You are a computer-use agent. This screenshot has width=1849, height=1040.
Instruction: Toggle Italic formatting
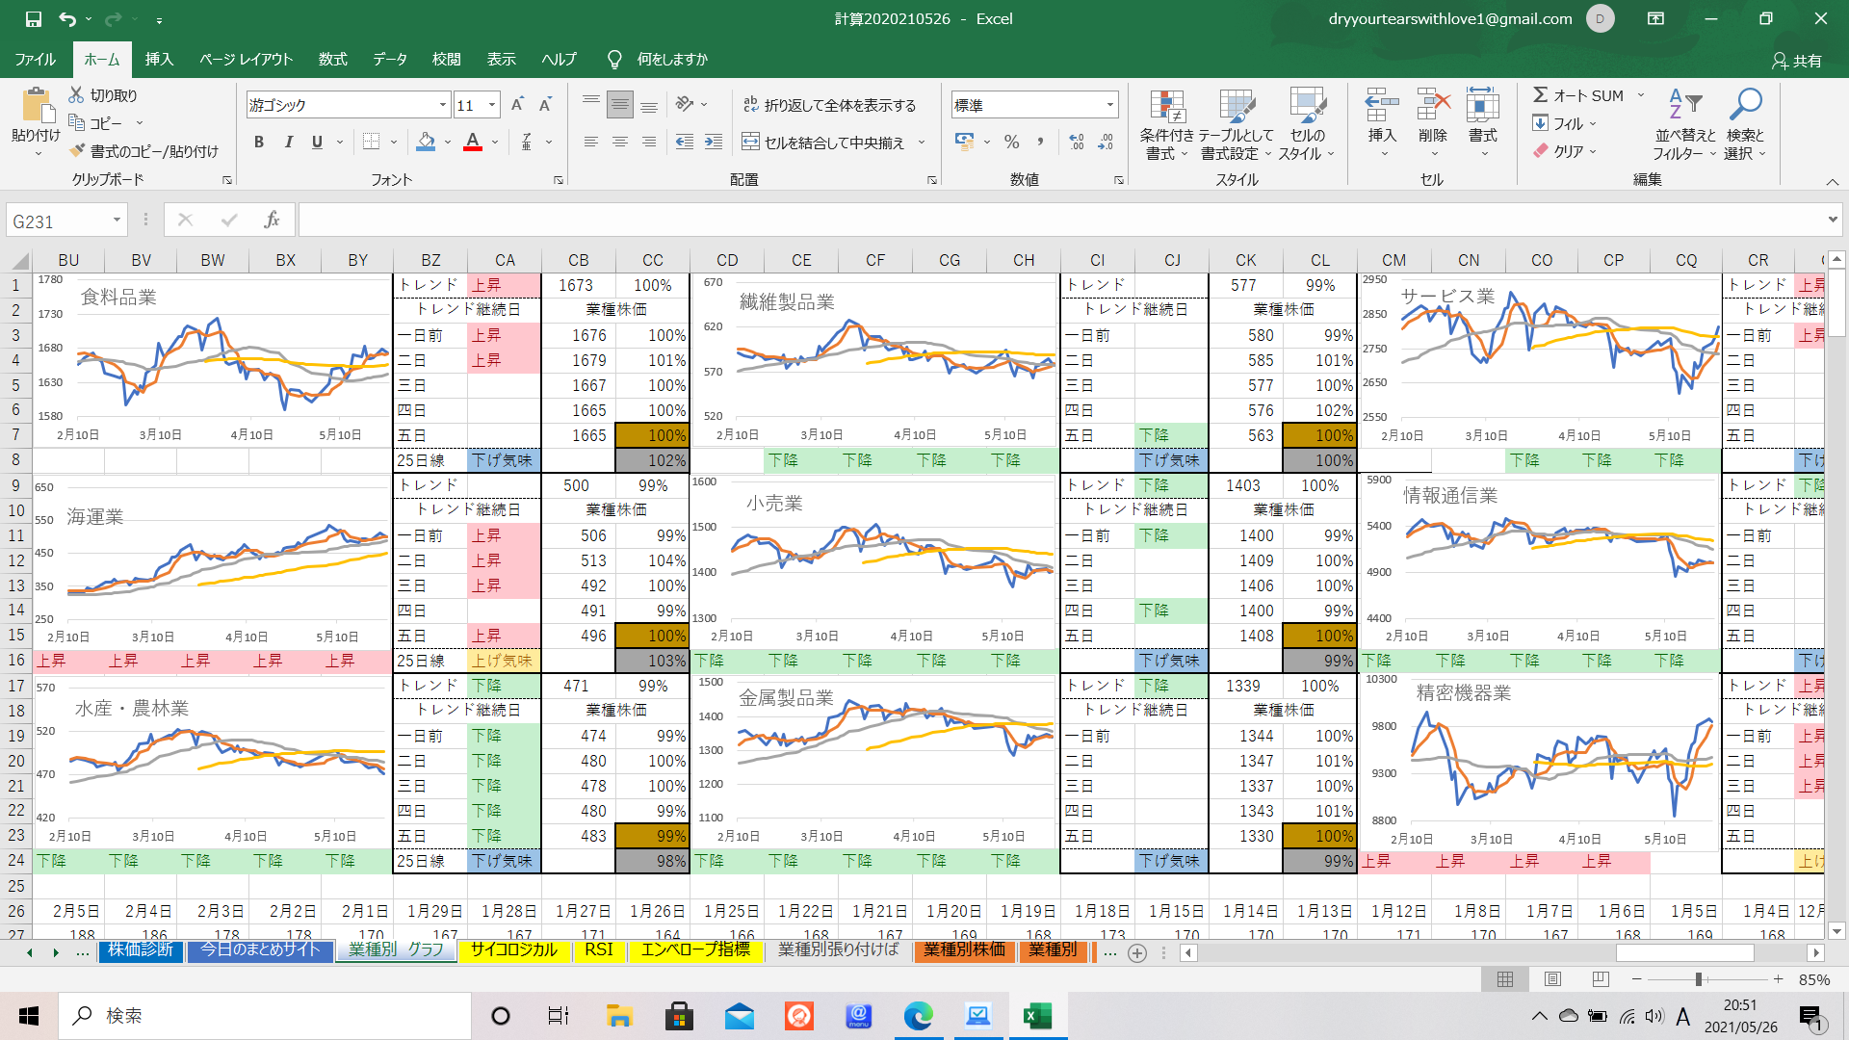pyautogui.click(x=288, y=143)
